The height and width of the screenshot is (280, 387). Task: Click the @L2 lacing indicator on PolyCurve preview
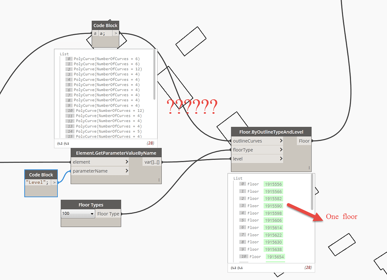click(61, 143)
